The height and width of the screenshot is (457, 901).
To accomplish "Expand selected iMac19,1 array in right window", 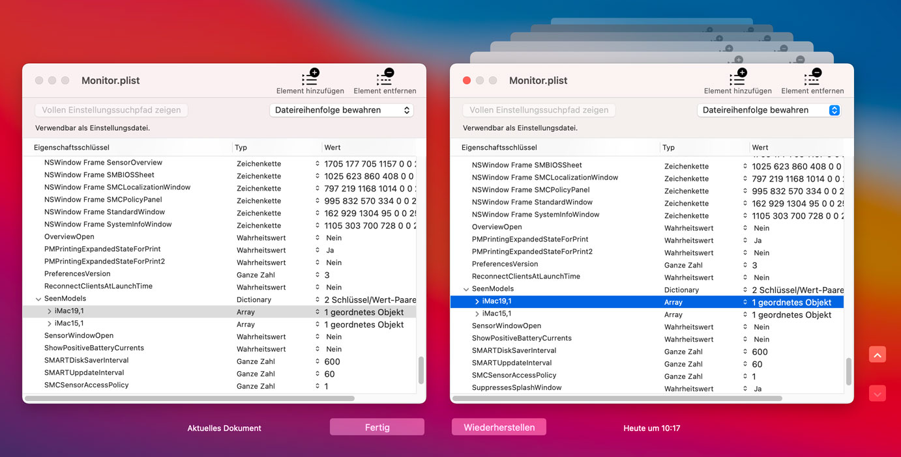I will coord(477,302).
